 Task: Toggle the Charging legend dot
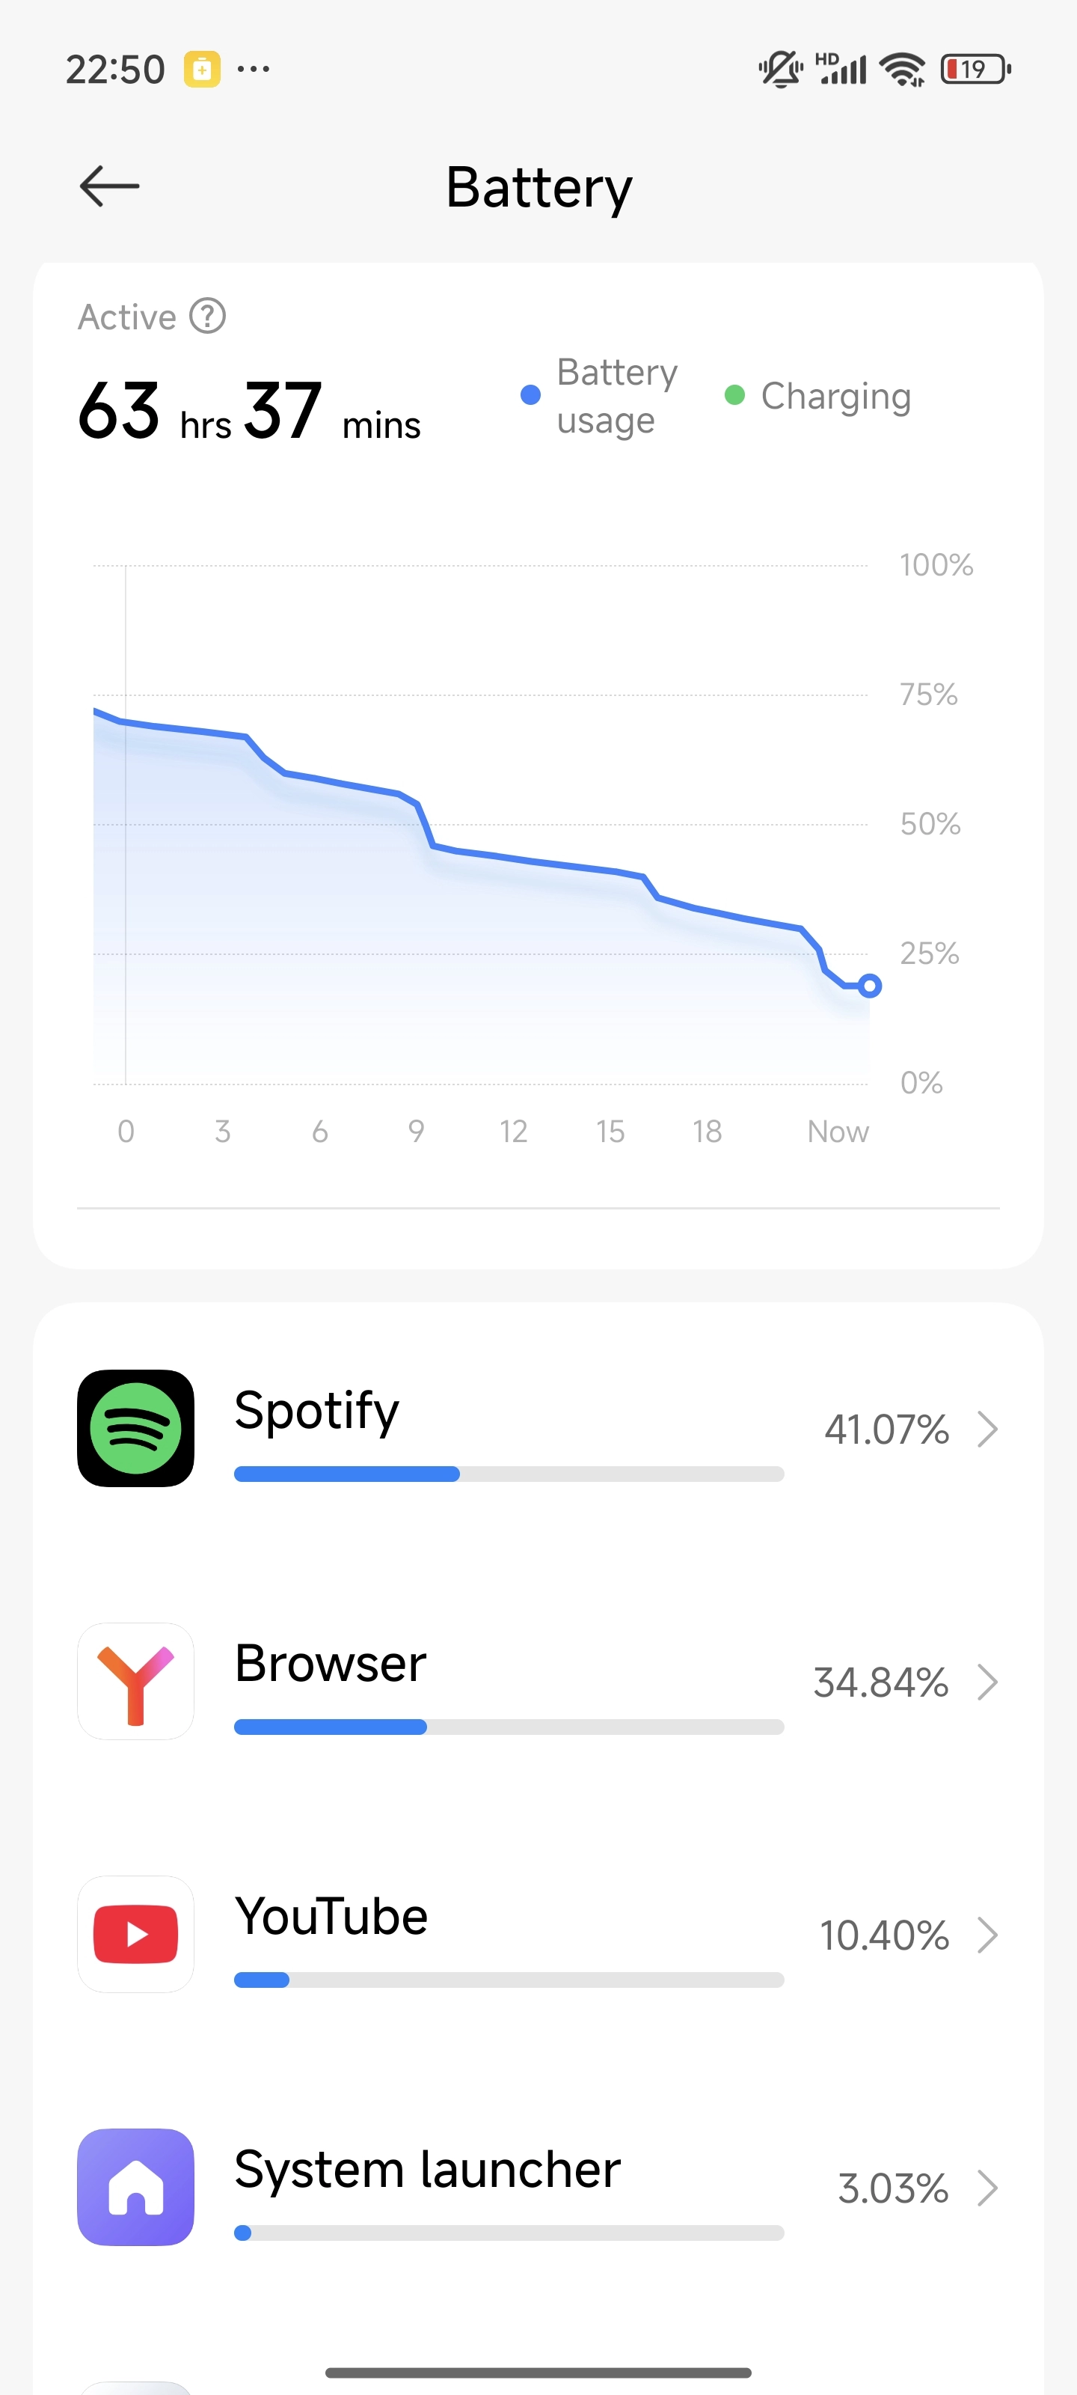(734, 395)
